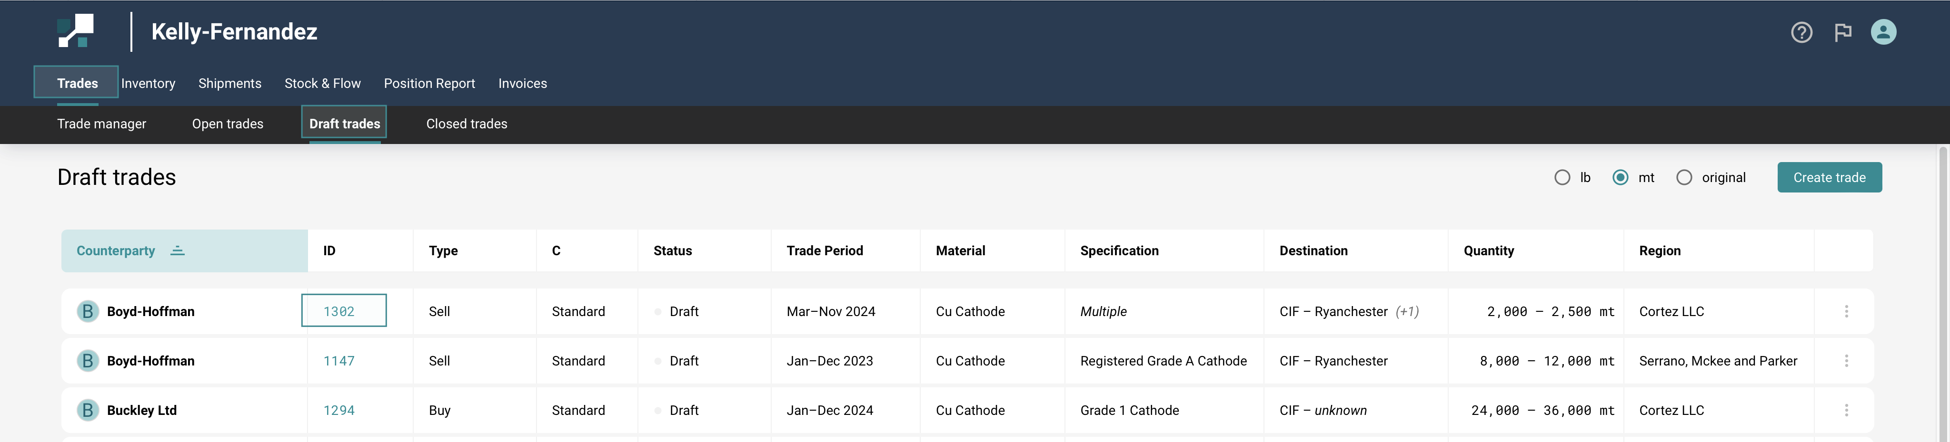Switch to the Inventory tab
This screenshot has height=442, width=1950.
(x=149, y=83)
